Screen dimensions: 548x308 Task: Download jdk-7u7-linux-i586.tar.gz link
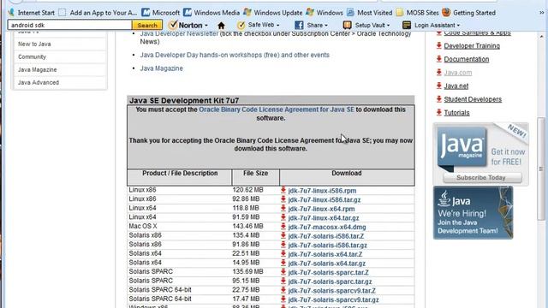[325, 199]
